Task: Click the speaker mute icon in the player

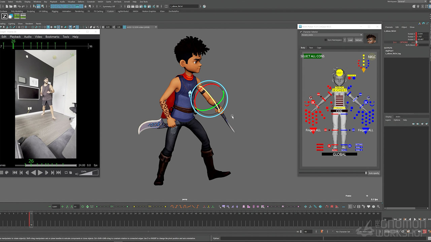Action: tap(77, 173)
